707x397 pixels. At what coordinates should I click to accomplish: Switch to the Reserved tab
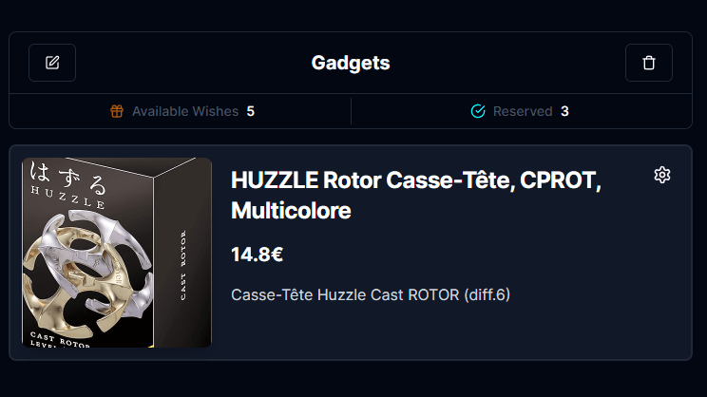522,111
